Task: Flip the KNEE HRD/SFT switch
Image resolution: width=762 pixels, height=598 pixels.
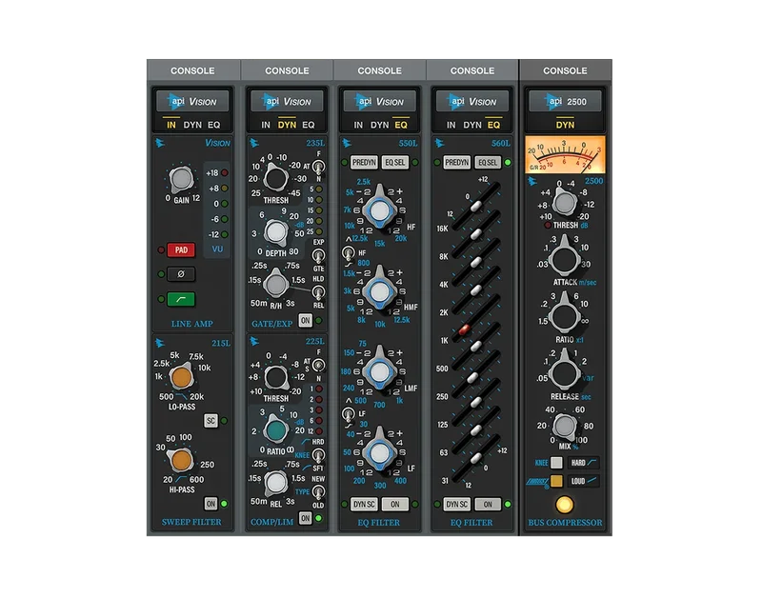Action: pyautogui.click(x=318, y=455)
